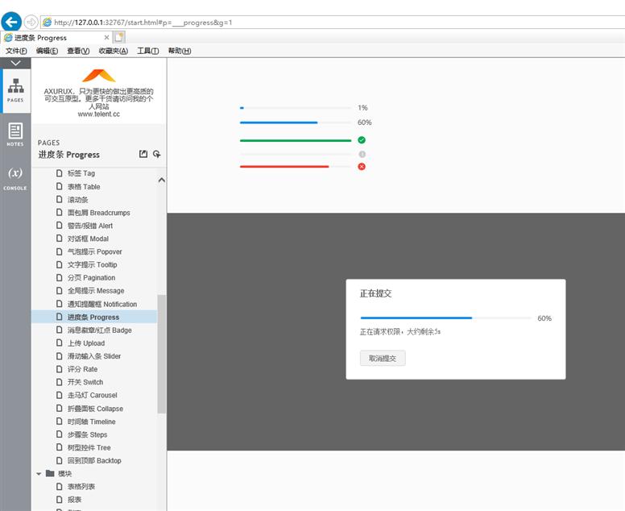Open the new tab button
Image resolution: width=625 pixels, height=511 pixels.
click(x=119, y=37)
